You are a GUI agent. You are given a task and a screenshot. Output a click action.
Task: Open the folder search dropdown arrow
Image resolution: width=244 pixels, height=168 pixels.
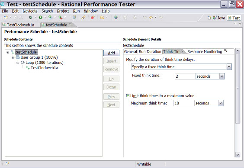click(x=107, y=17)
